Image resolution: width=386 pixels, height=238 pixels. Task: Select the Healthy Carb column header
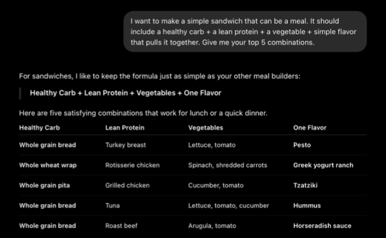pyautogui.click(x=39, y=128)
